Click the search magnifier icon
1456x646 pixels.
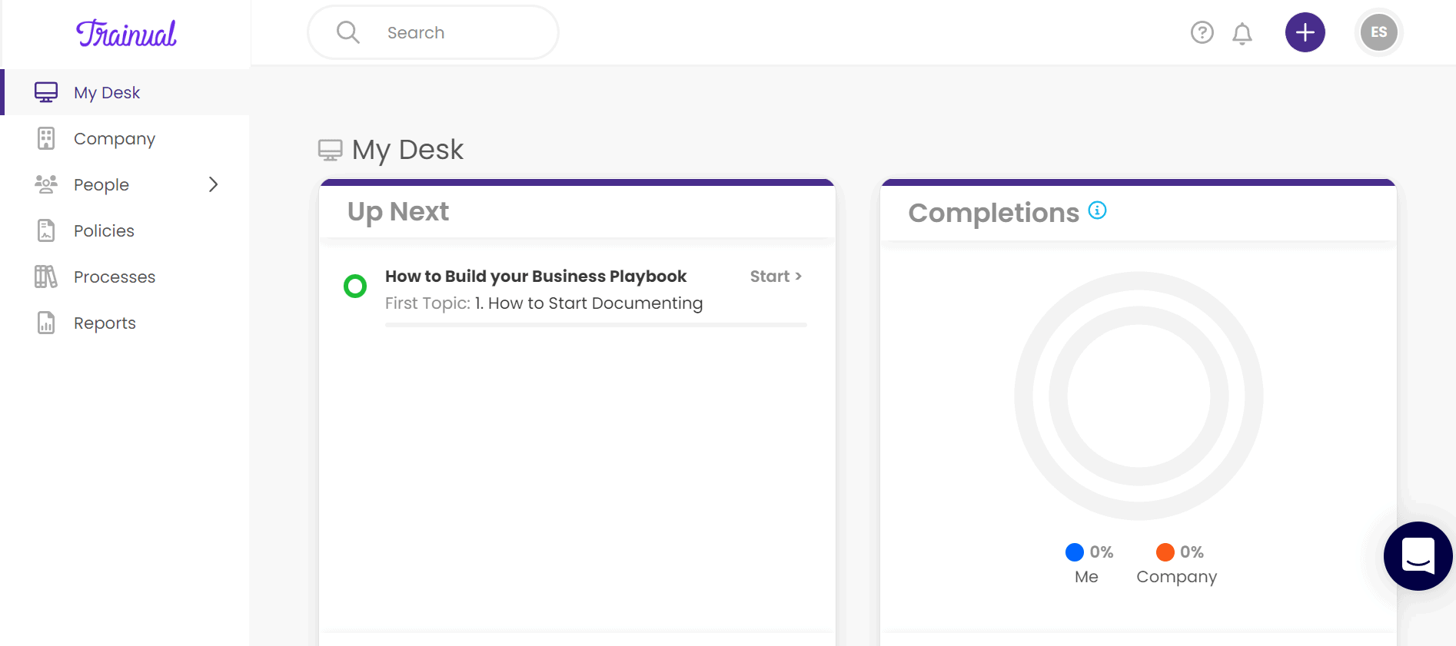[x=348, y=32]
